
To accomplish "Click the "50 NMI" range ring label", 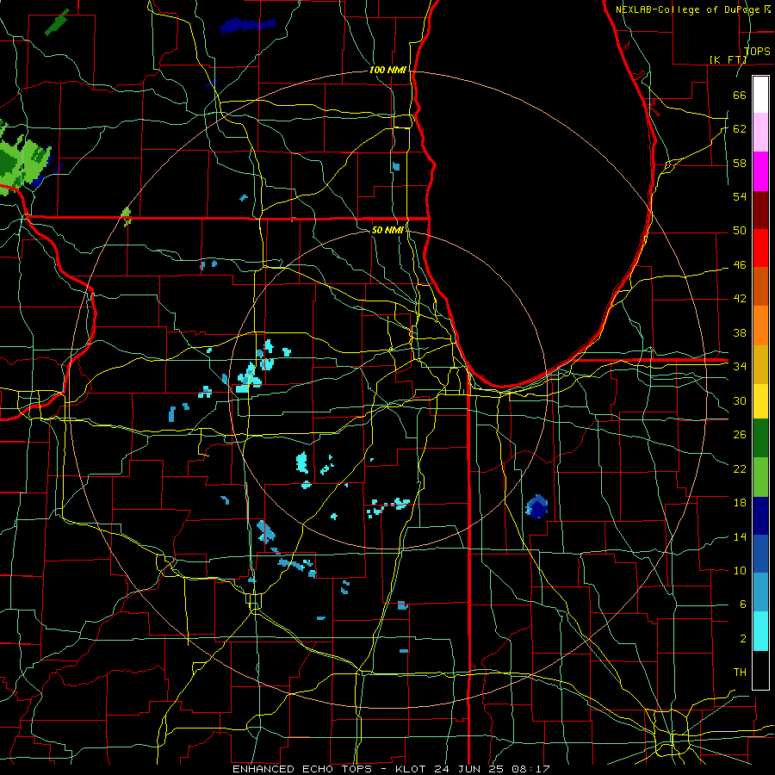I will [x=387, y=230].
